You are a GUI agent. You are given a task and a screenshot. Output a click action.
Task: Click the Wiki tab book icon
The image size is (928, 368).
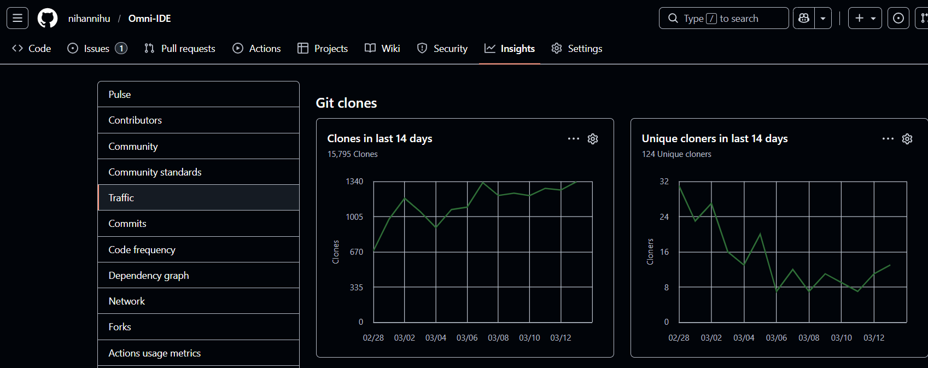[x=370, y=48]
